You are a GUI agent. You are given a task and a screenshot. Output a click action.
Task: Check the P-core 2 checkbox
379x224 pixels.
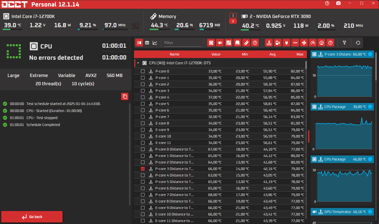143,84
